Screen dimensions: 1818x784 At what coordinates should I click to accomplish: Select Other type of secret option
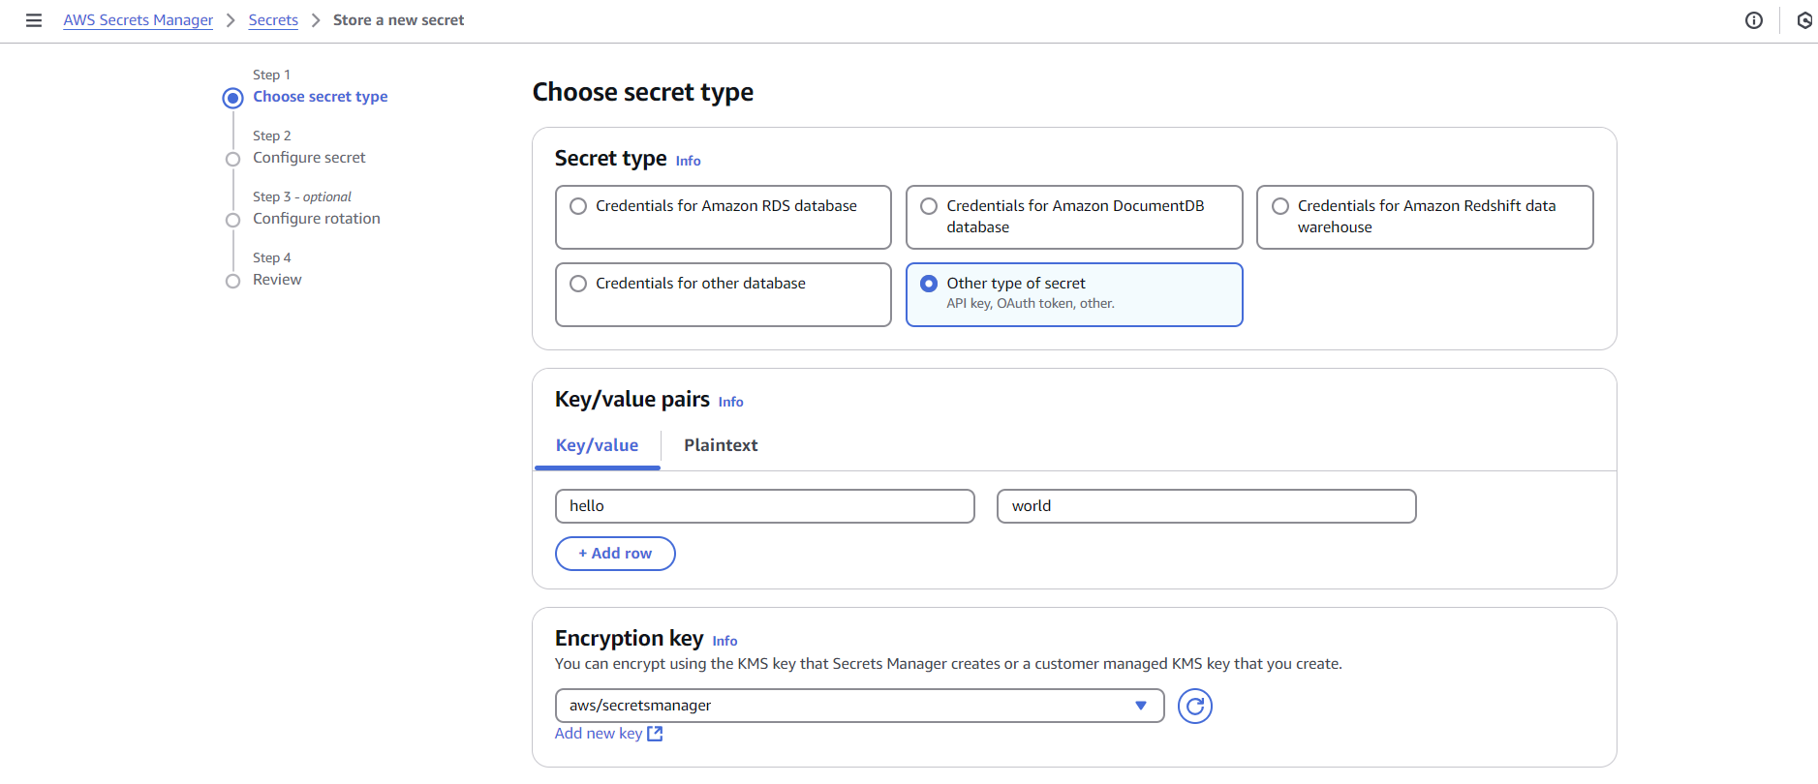pyautogui.click(x=929, y=284)
